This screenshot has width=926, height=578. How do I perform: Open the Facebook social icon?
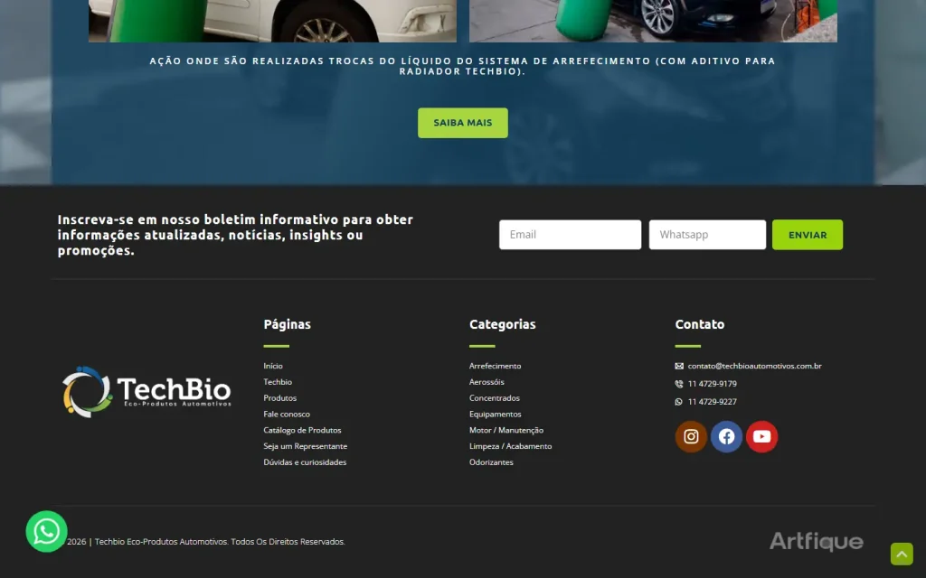726,436
